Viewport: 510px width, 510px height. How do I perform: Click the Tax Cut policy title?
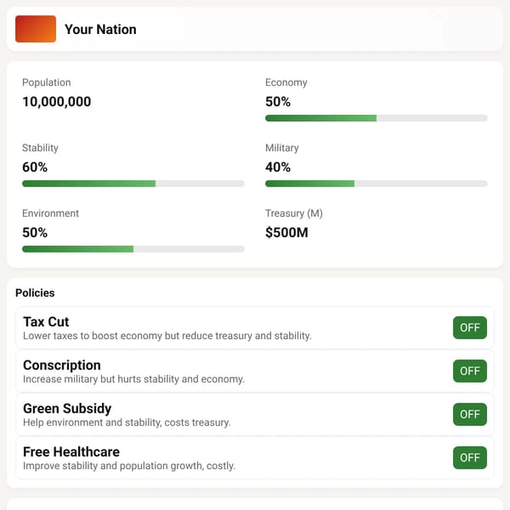[46, 321]
